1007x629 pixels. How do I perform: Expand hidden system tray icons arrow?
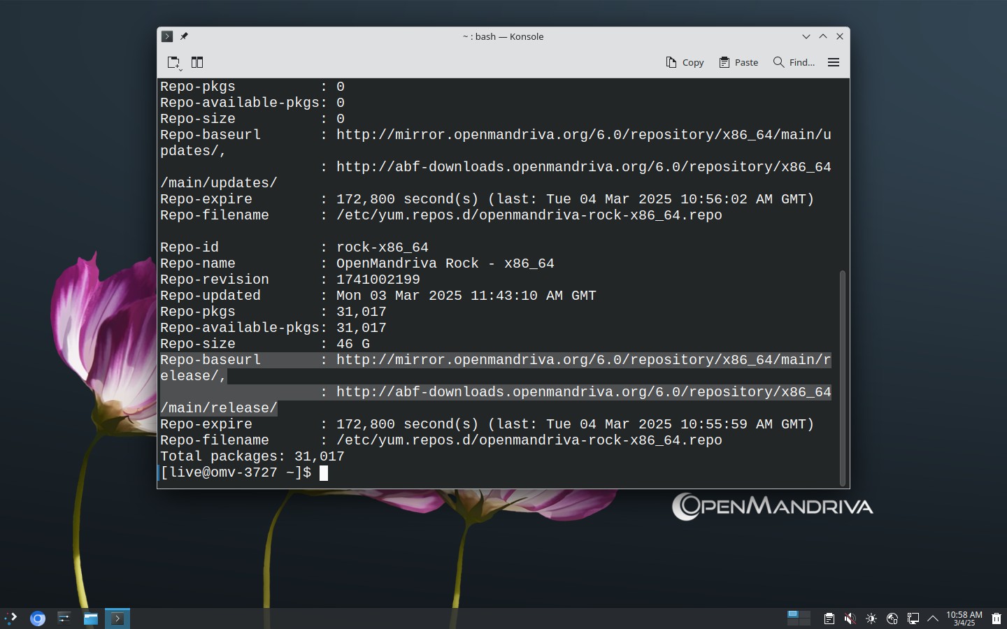point(933,619)
